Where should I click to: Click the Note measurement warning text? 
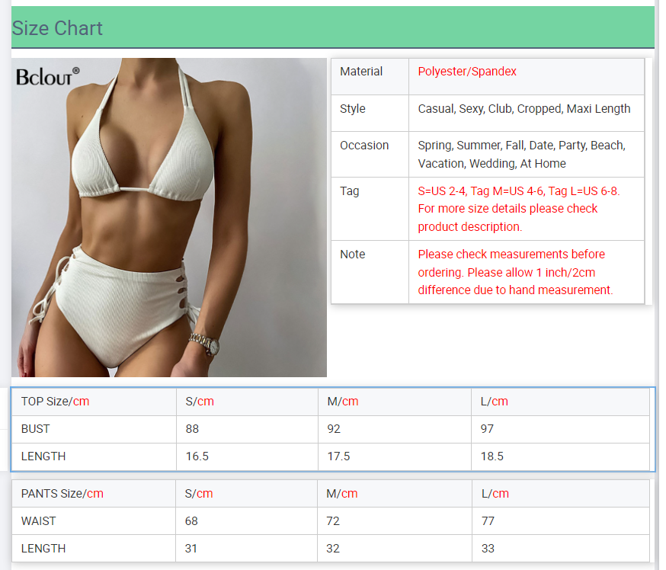[515, 272]
